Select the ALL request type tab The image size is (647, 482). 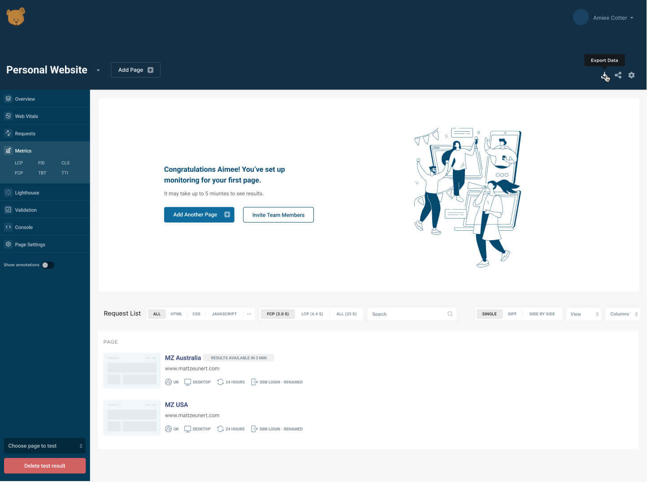[157, 314]
